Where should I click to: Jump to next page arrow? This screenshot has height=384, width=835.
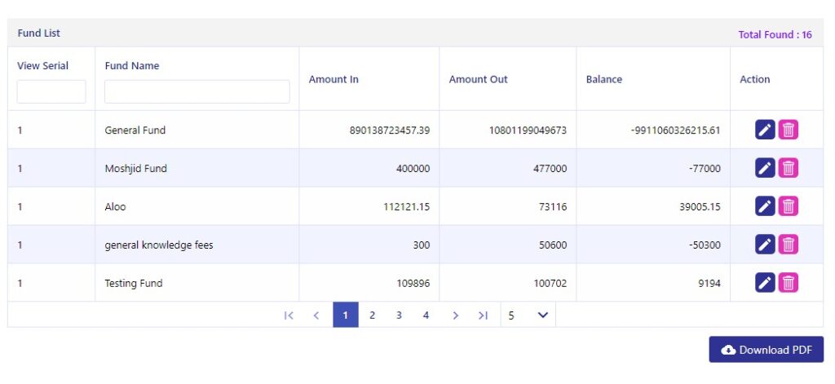[x=455, y=316]
